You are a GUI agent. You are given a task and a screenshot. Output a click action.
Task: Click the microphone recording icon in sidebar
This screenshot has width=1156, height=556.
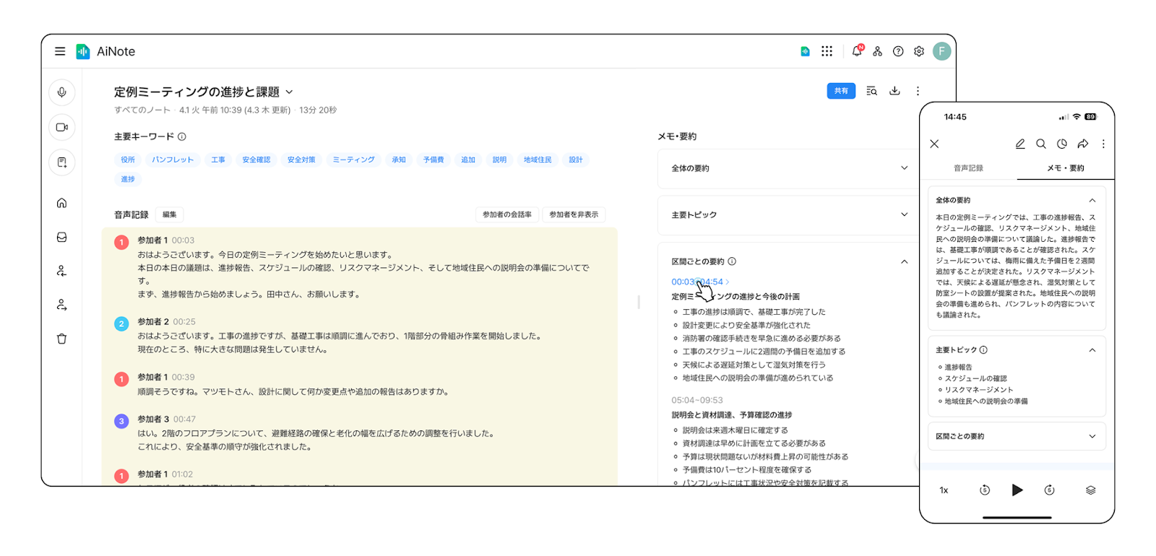62,92
